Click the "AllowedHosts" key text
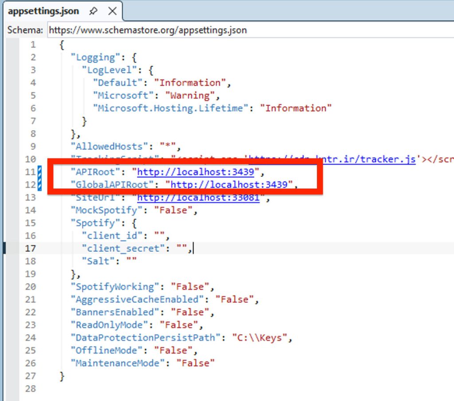This screenshot has height=401, width=454. point(109,146)
